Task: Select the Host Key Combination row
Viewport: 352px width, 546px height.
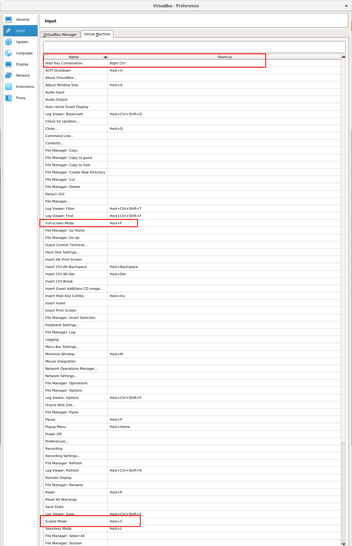Action: [x=192, y=63]
